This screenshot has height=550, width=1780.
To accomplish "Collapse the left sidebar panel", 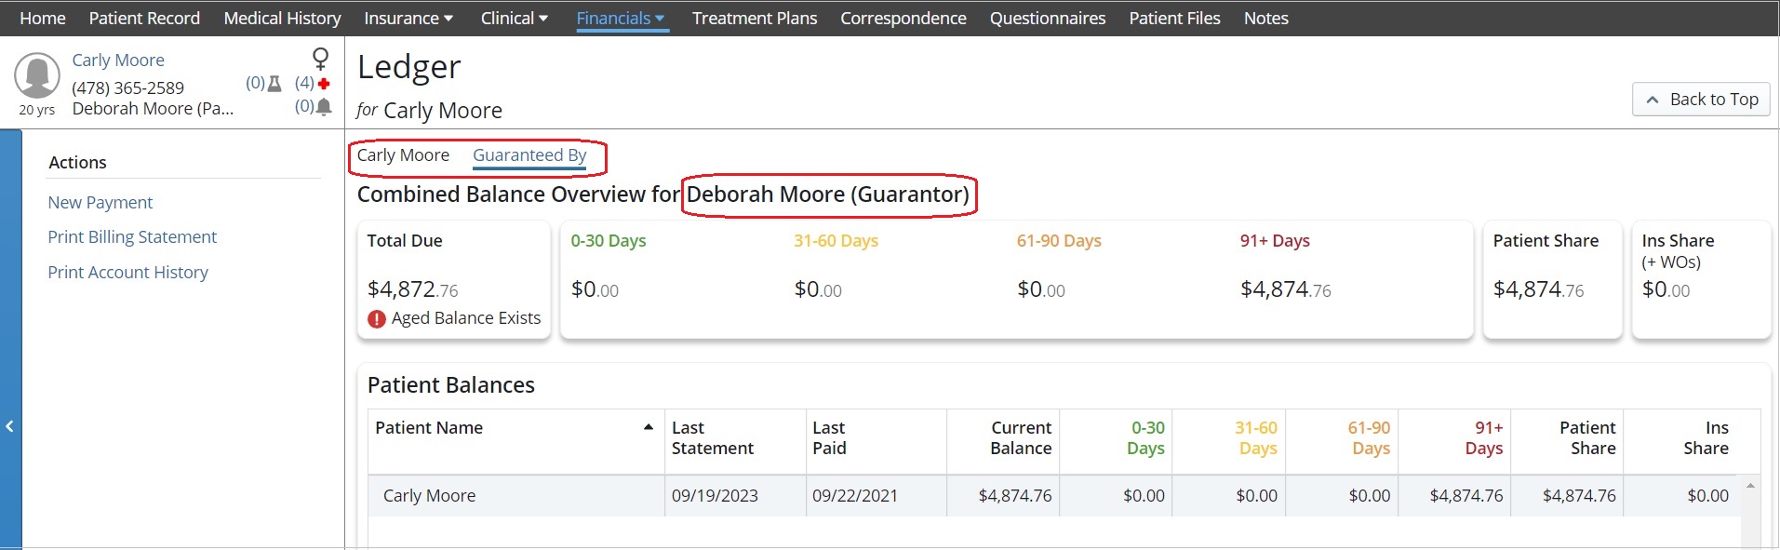I will click(x=10, y=426).
